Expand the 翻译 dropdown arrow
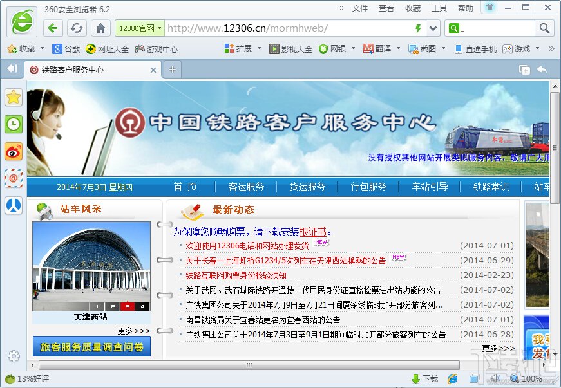The image size is (561, 388). click(x=398, y=48)
